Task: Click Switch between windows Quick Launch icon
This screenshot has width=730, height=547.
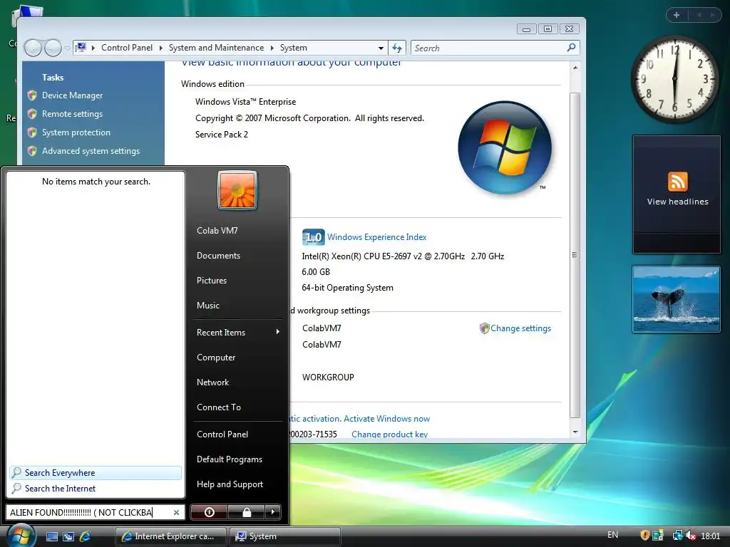Action: [68, 536]
